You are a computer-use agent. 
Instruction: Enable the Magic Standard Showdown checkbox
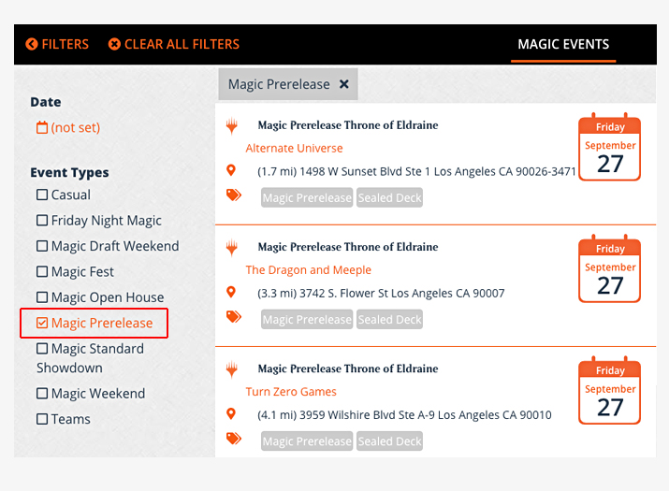click(x=42, y=349)
